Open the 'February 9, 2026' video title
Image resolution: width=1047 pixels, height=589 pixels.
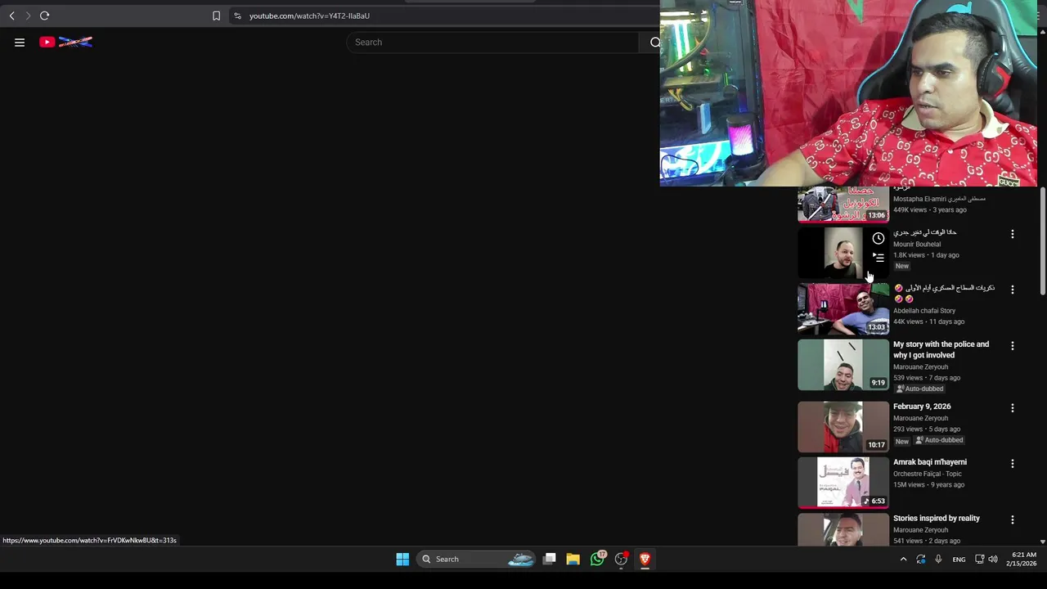pyautogui.click(x=922, y=407)
